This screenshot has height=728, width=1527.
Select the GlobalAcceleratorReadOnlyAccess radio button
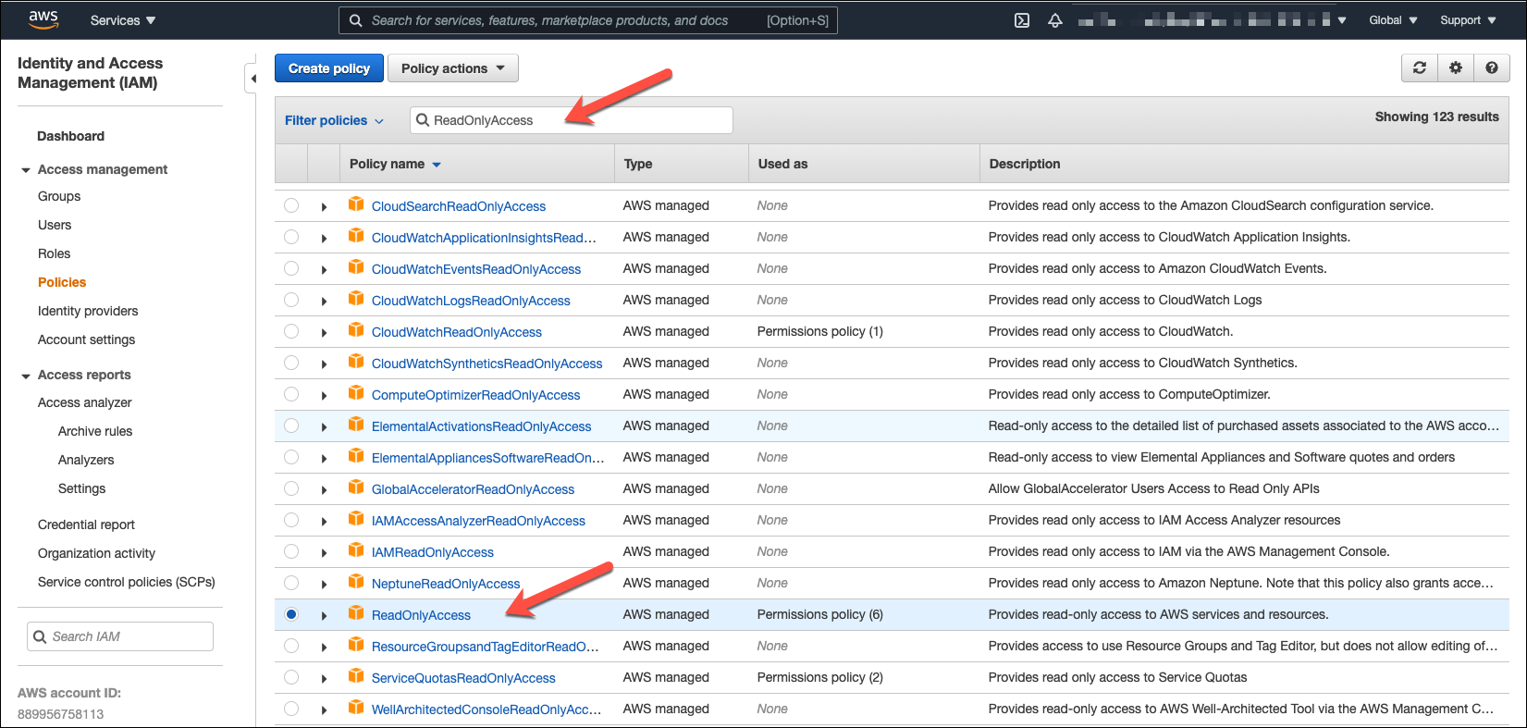[x=291, y=488]
